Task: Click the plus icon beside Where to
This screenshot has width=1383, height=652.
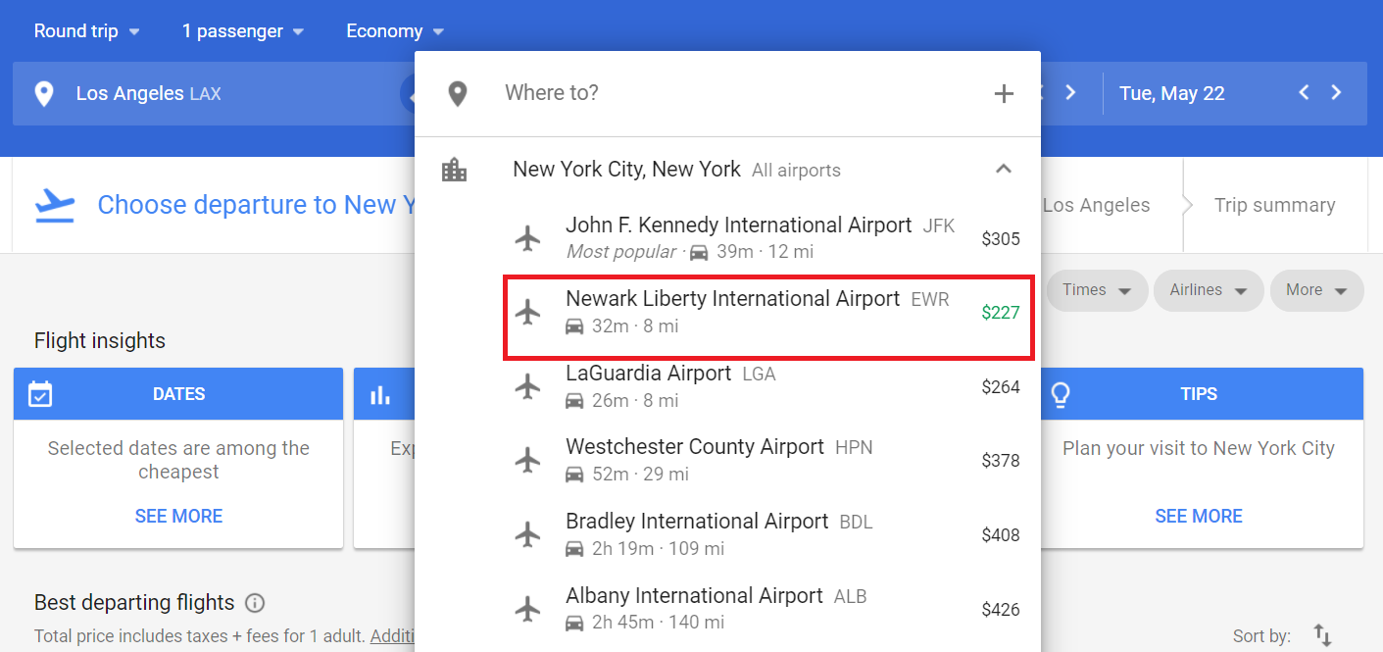Action: (x=1004, y=94)
